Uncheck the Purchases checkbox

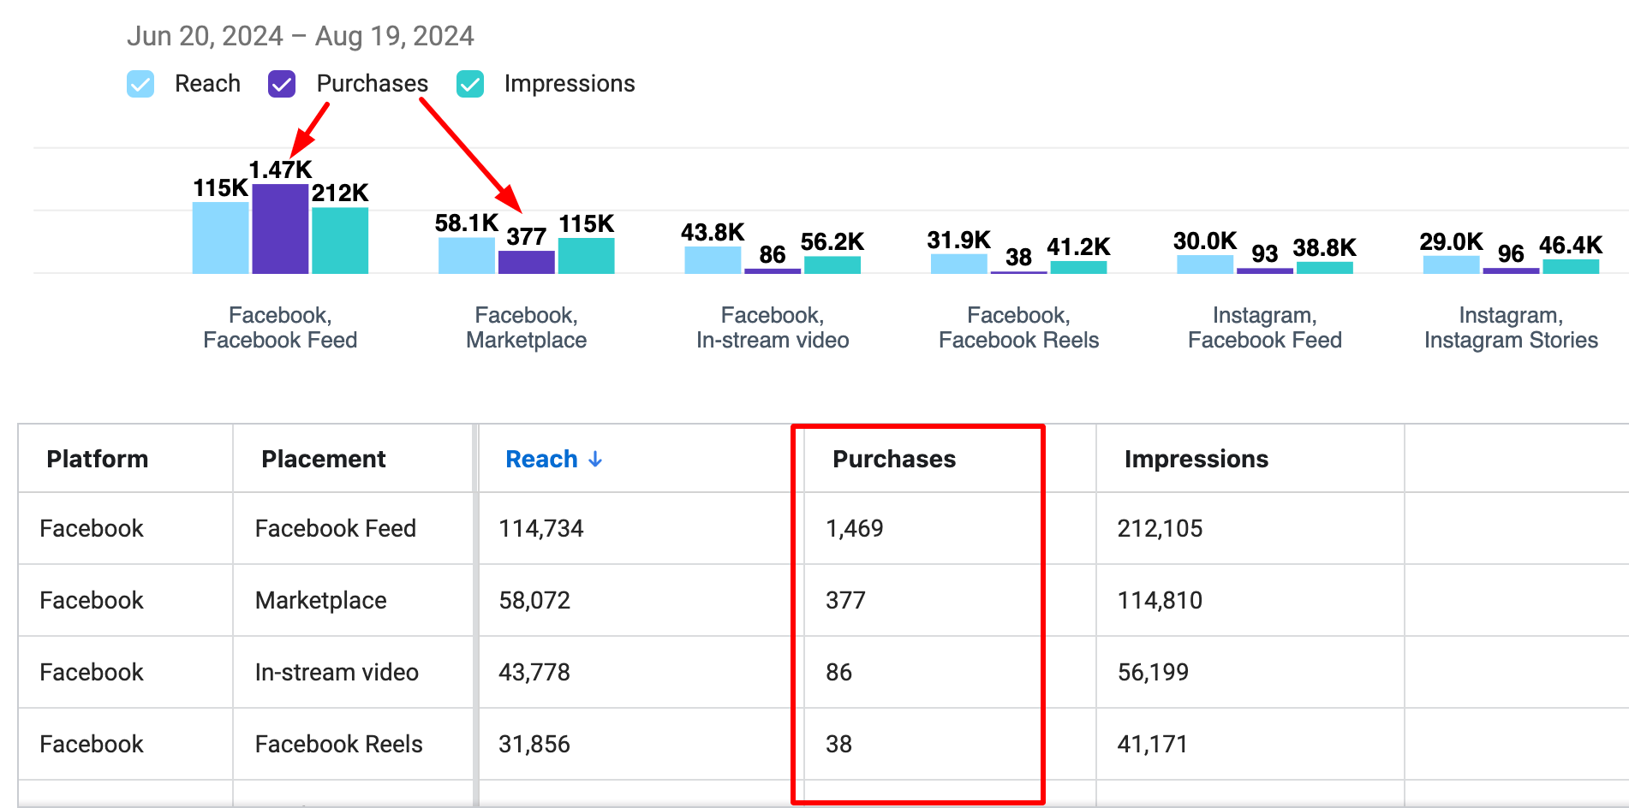(282, 84)
